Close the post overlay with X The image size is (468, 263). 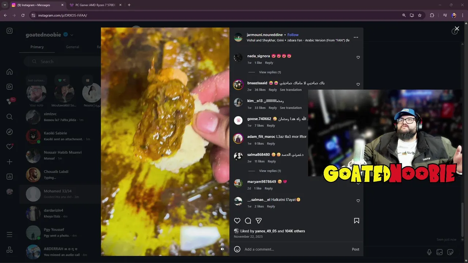[457, 28]
